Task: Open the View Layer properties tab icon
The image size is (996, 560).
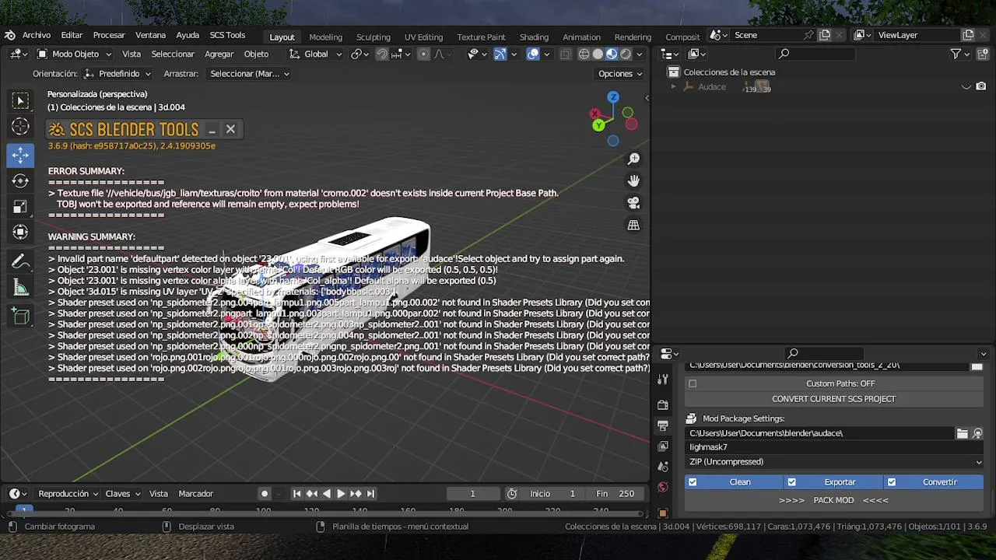Action: [x=663, y=446]
